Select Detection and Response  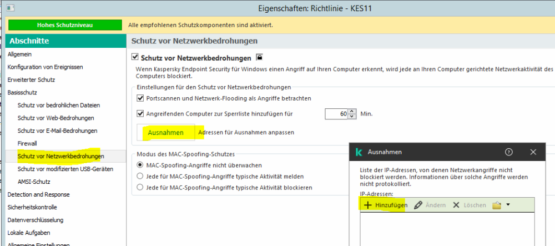(39, 194)
